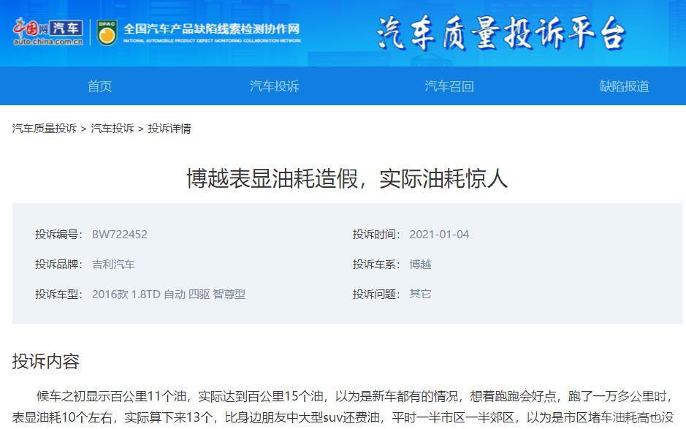Click the DPAC shield logo icon

[x=107, y=32]
